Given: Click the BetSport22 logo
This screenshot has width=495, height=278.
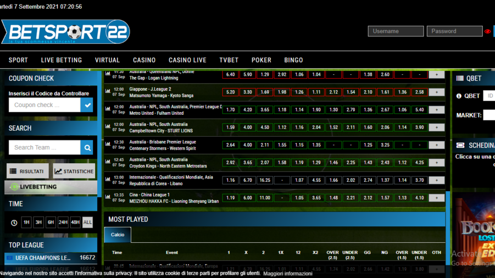Looking at the screenshot, I should (x=66, y=32).
